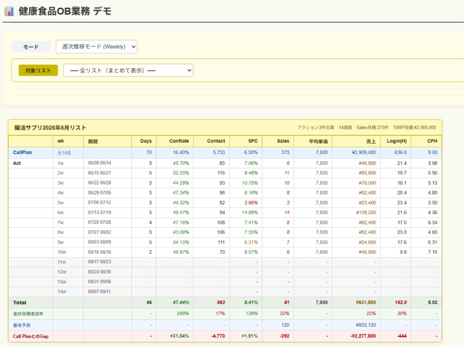
Task: Open the 週次推移モード (Weekly) mode dropdown
Action: pos(97,47)
